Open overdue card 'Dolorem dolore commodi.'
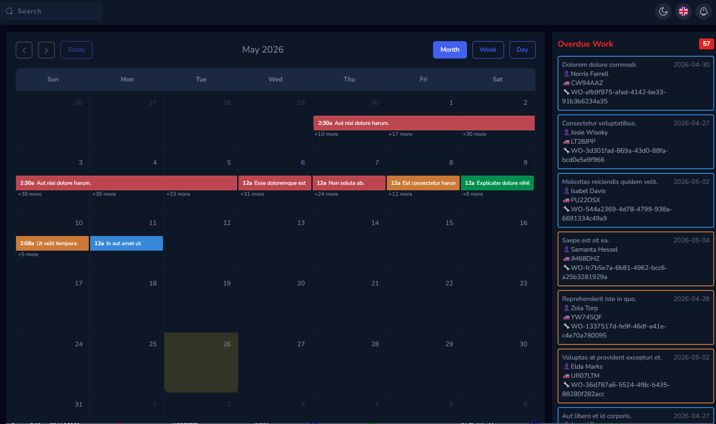This screenshot has height=424, width=716. pos(636,83)
